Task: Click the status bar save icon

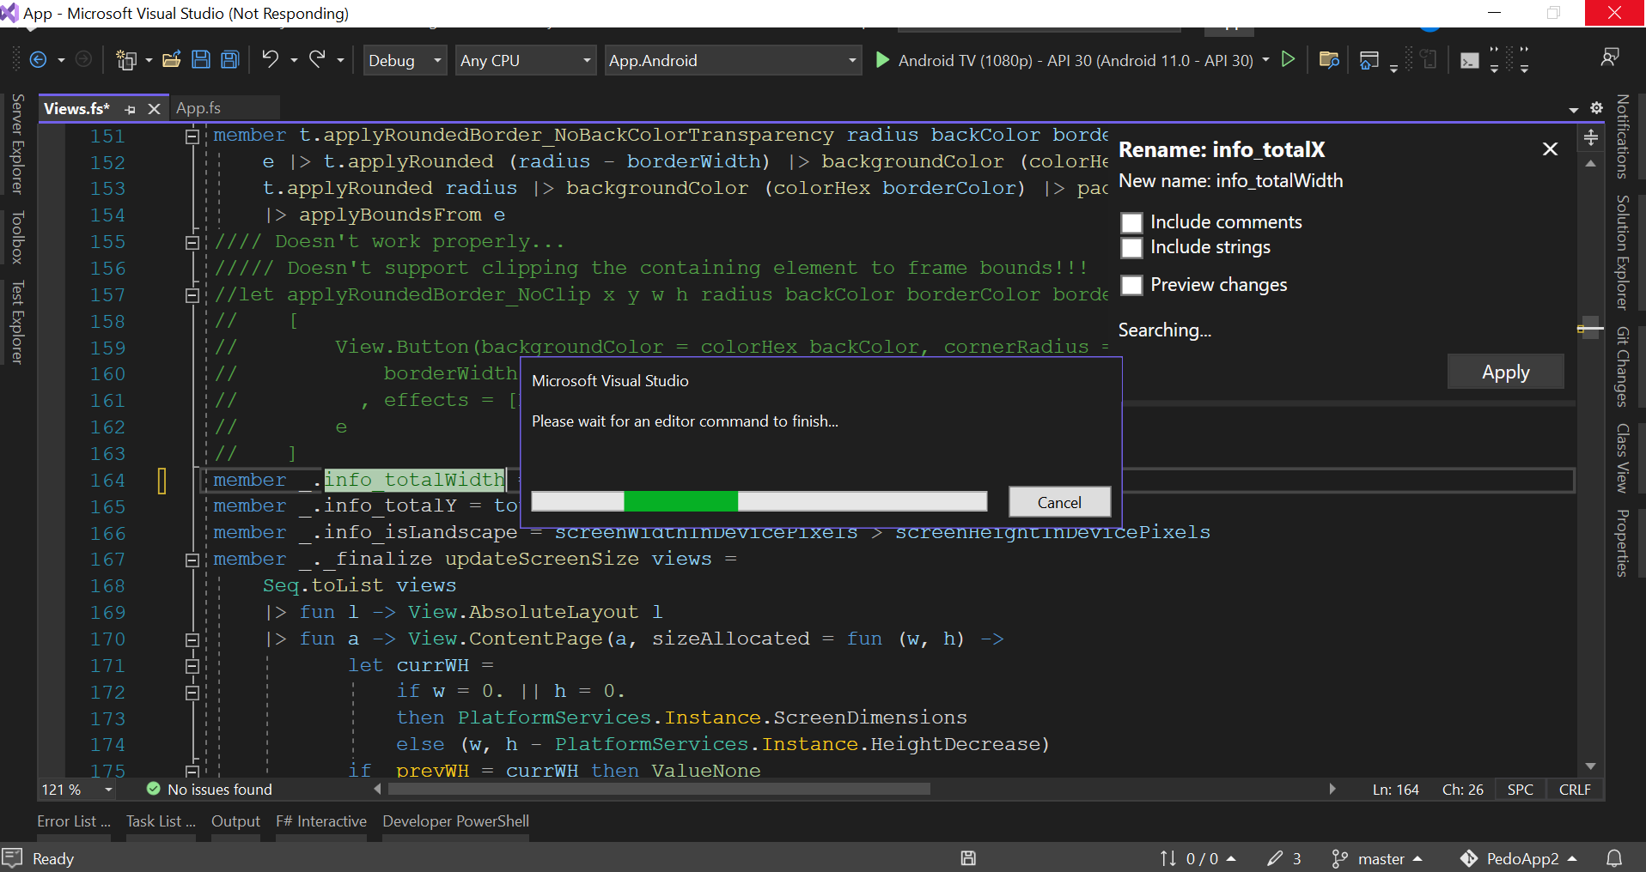Action: pos(968,858)
